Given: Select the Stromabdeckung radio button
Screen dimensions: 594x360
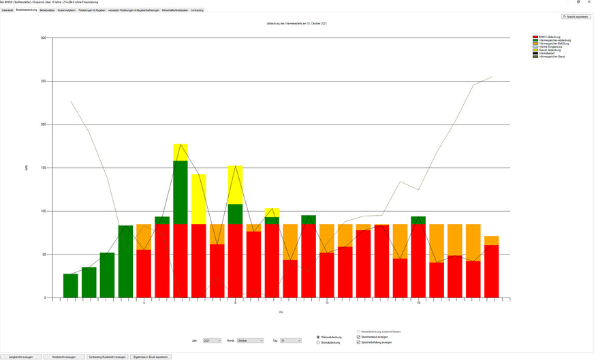Looking at the screenshot, I should 318,342.
